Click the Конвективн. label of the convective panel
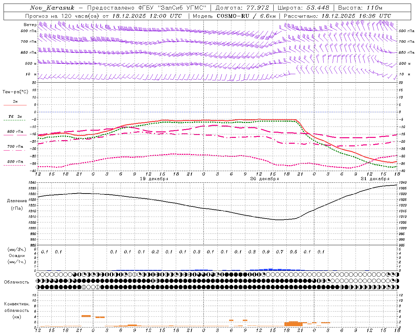This screenshot has width=416, height=333. (x=17, y=304)
